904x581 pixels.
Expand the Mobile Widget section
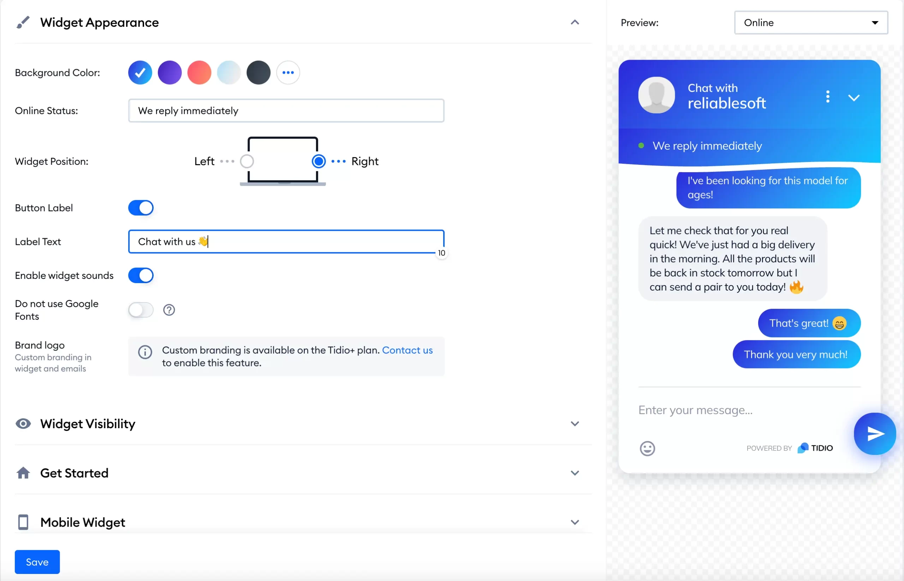point(574,522)
